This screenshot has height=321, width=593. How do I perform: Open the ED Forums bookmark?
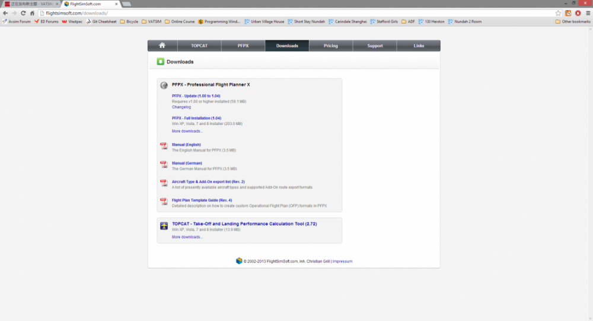[46, 21]
